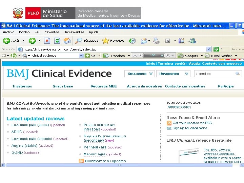
Task: Open the Research books icon
Action: [x=182, y=41]
